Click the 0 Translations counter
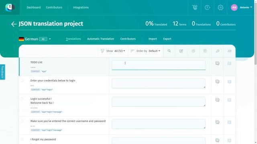Screen dimensions: 257x144 (201, 24)
